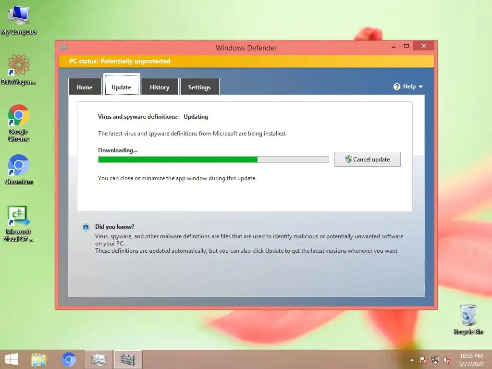The image size is (492, 369).
Task: Click the muted volume tray icon
Action: click(447, 360)
